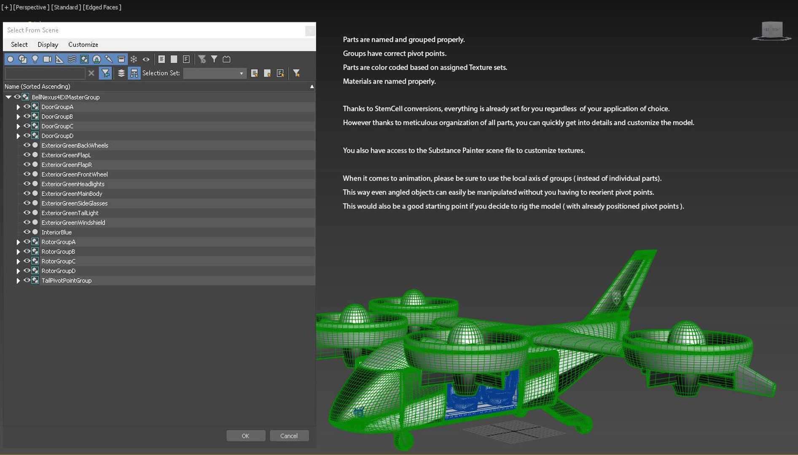Toggle Display Frozen Objects snowflake icon
The width and height of the screenshot is (798, 455).
(x=134, y=59)
